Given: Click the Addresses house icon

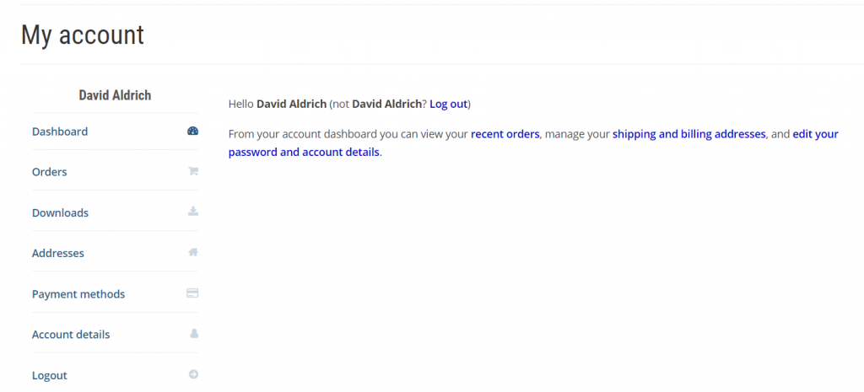Looking at the screenshot, I should tap(192, 253).
